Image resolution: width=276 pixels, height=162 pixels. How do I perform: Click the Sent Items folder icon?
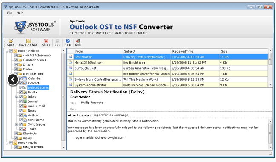tap(25, 120)
